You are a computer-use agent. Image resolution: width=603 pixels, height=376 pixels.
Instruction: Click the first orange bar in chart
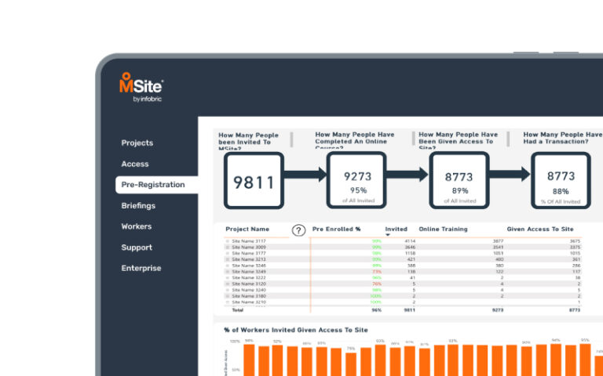(249, 360)
